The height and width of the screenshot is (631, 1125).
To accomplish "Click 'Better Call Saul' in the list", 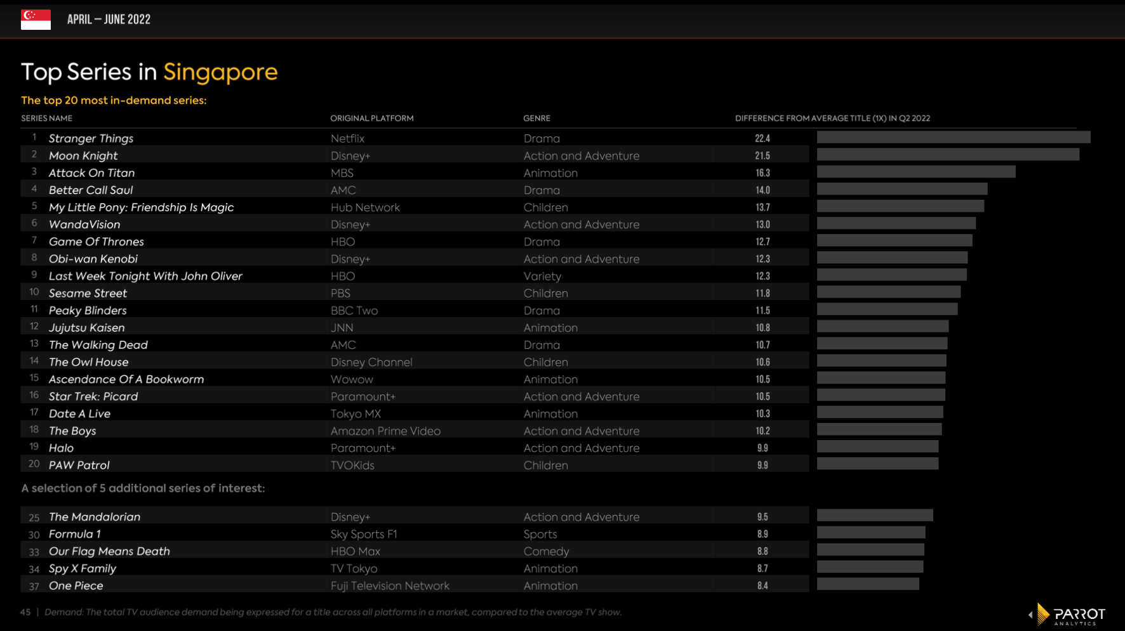I will 91,190.
